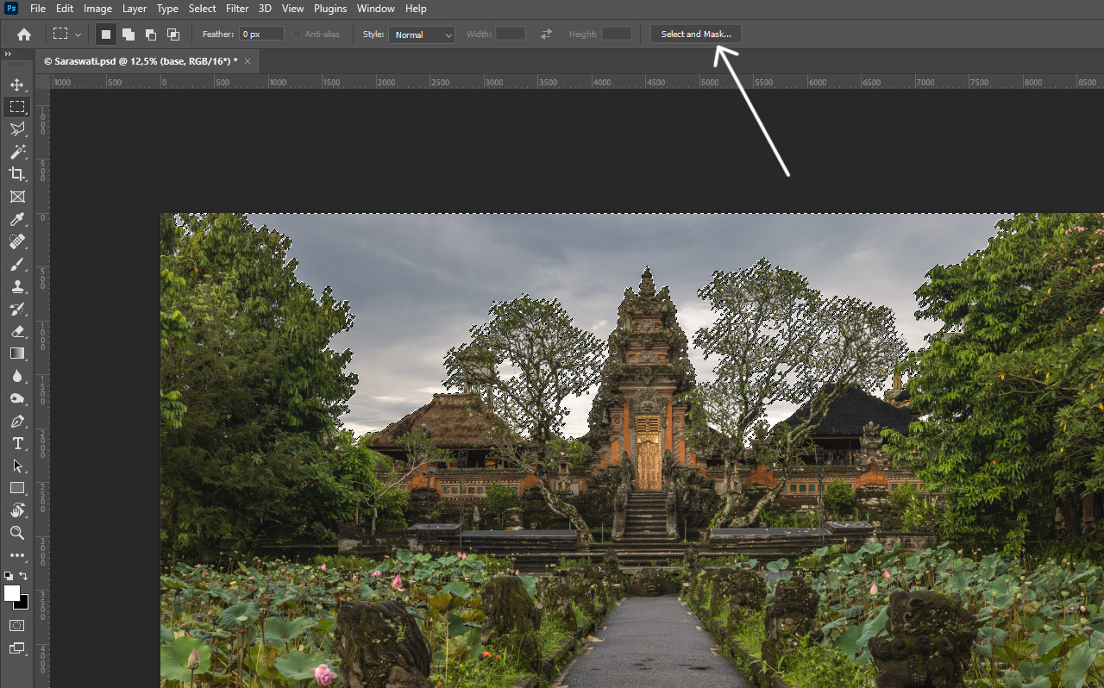Open the foreground color swatch
The width and height of the screenshot is (1104, 688).
pyautogui.click(x=12, y=593)
